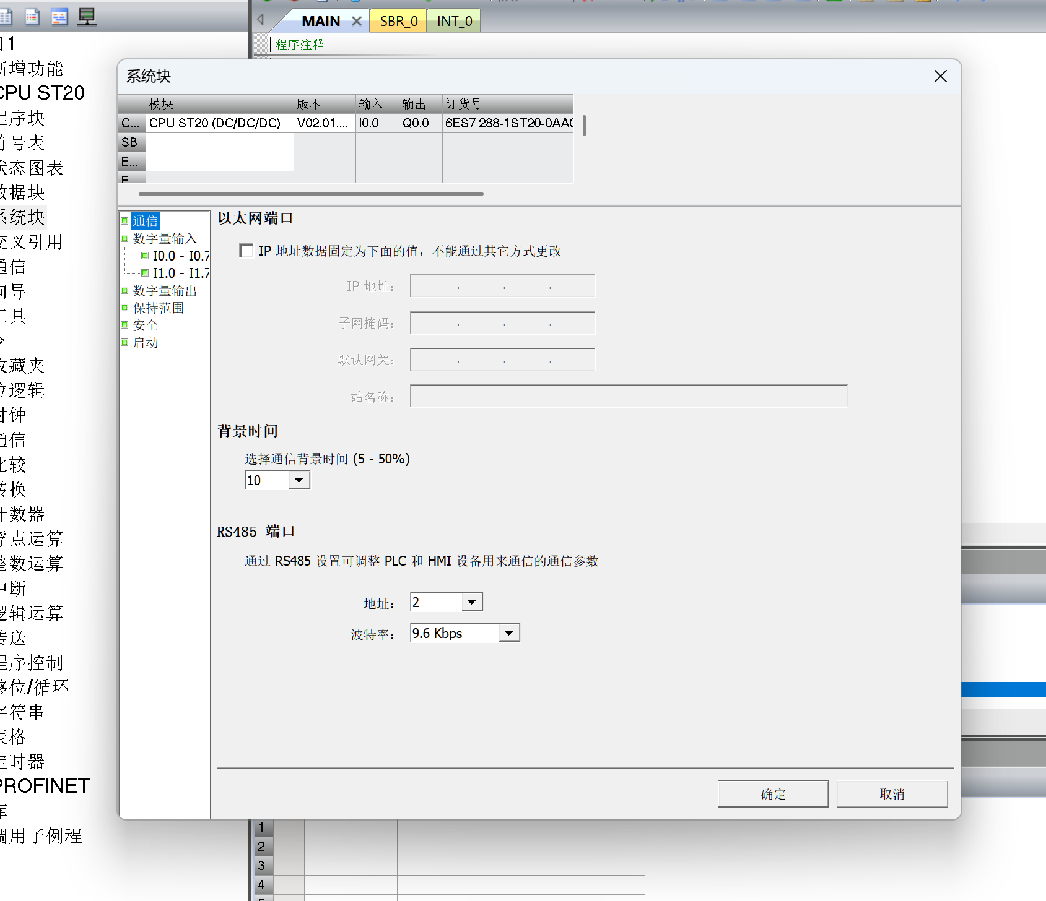
Task: Click the left tab scroll arrow
Action: point(261,20)
